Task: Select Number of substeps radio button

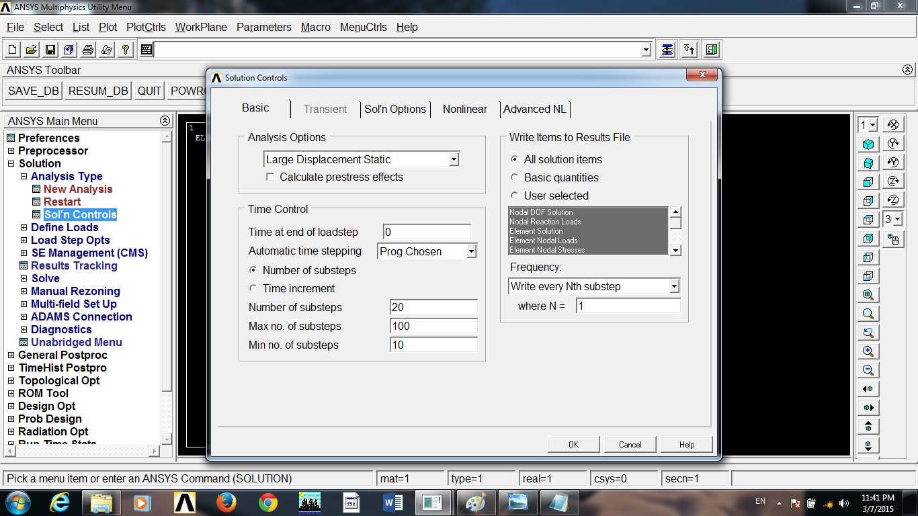Action: coord(253,270)
